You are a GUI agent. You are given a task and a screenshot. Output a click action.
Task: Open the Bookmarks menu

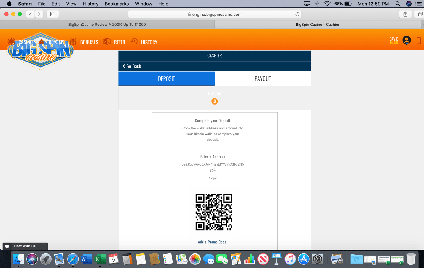point(117,4)
